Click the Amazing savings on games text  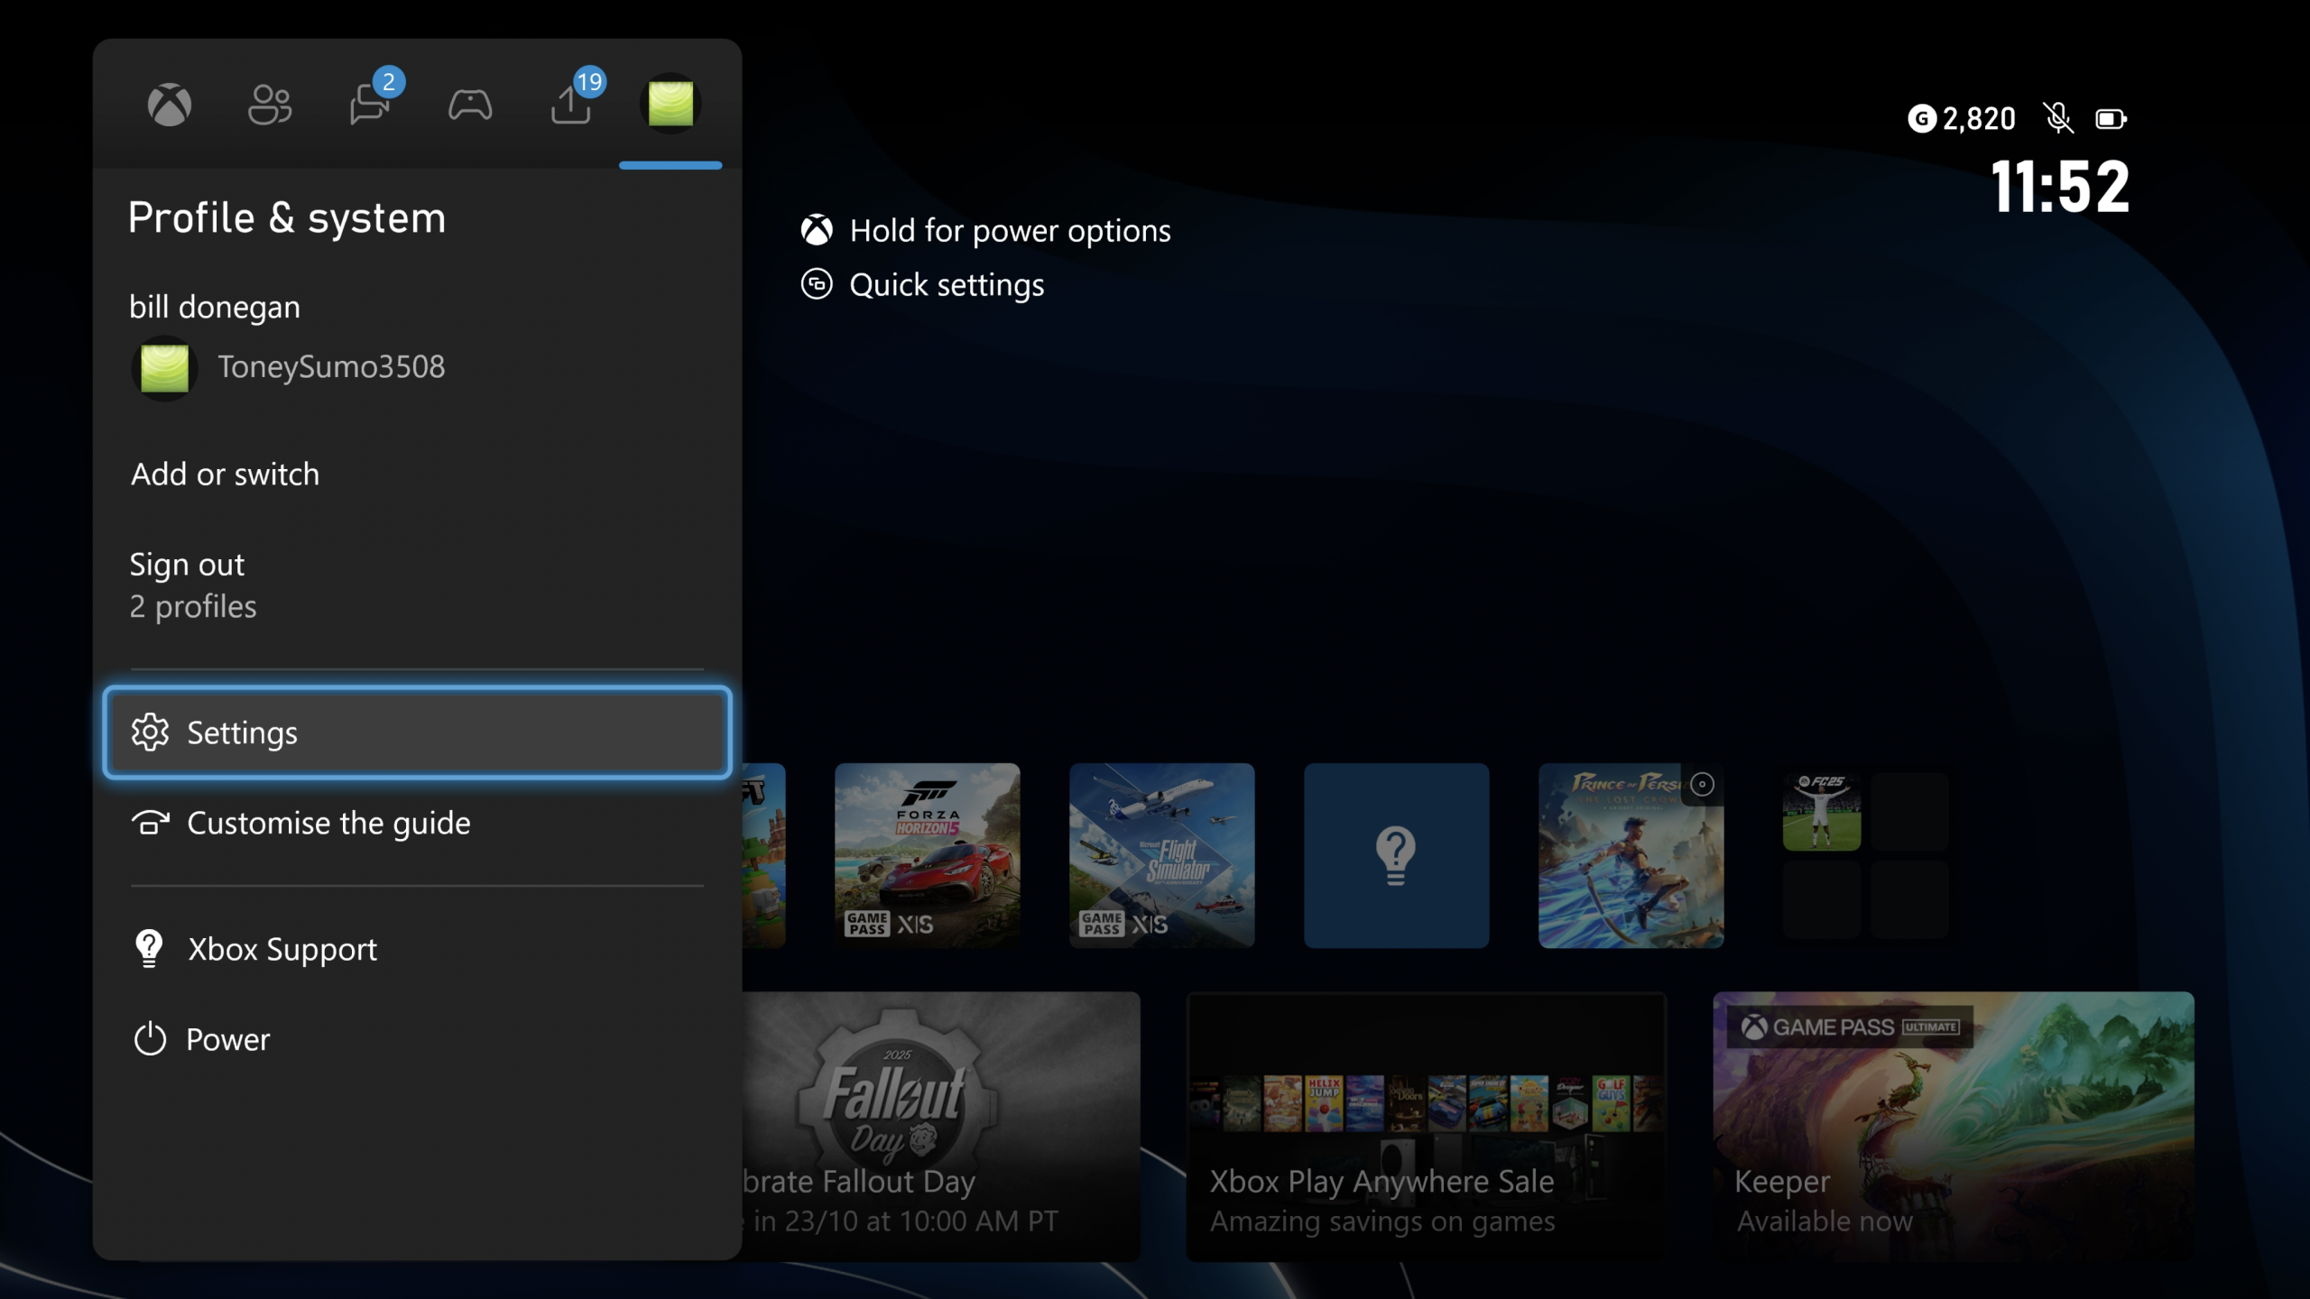[x=1382, y=1221]
